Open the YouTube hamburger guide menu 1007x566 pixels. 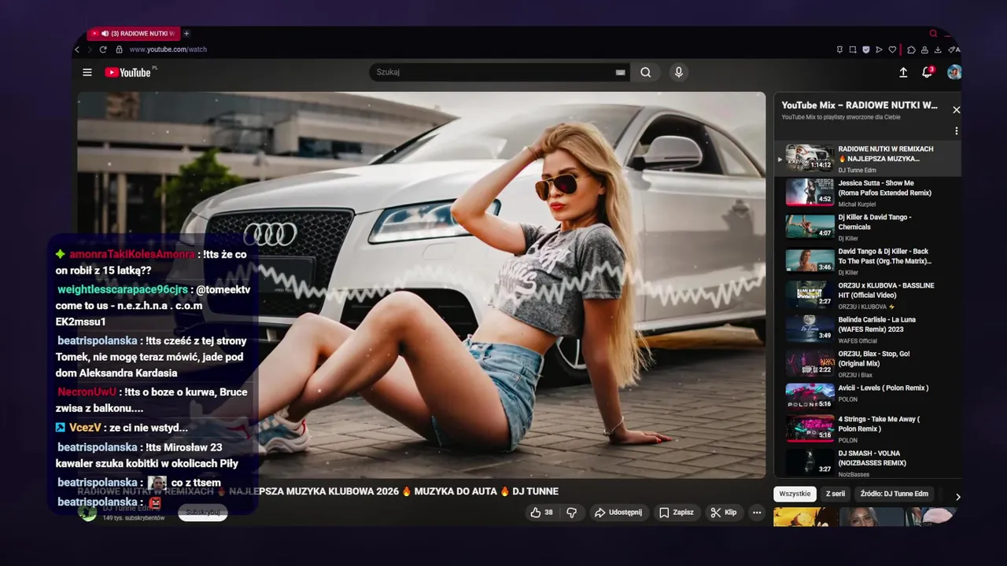[x=87, y=72]
